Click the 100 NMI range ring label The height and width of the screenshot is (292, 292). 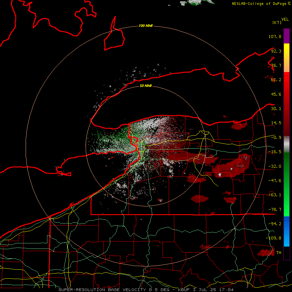(x=146, y=26)
